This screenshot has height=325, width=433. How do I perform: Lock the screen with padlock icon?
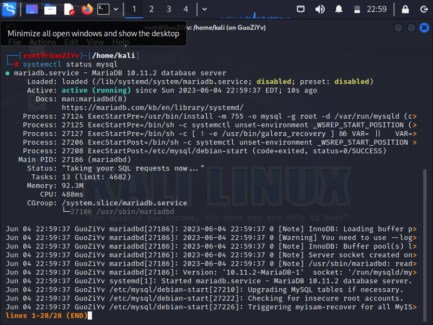[x=405, y=9]
